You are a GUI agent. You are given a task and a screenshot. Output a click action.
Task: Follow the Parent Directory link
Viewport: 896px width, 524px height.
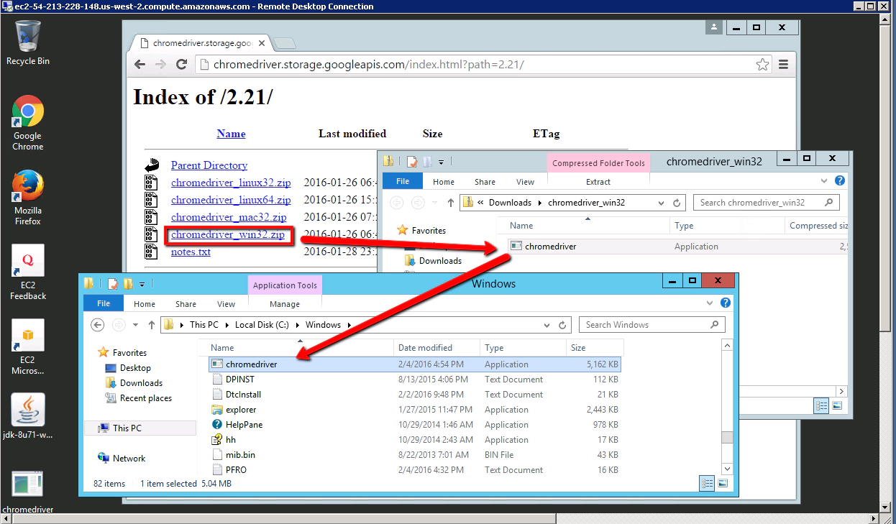pyautogui.click(x=209, y=165)
